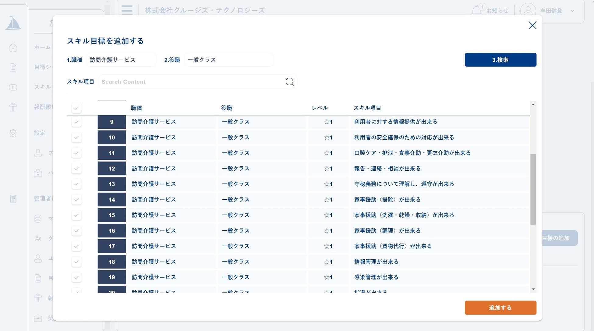Open the gift box icon in sidebar
The image size is (594, 331).
(x=13, y=107)
